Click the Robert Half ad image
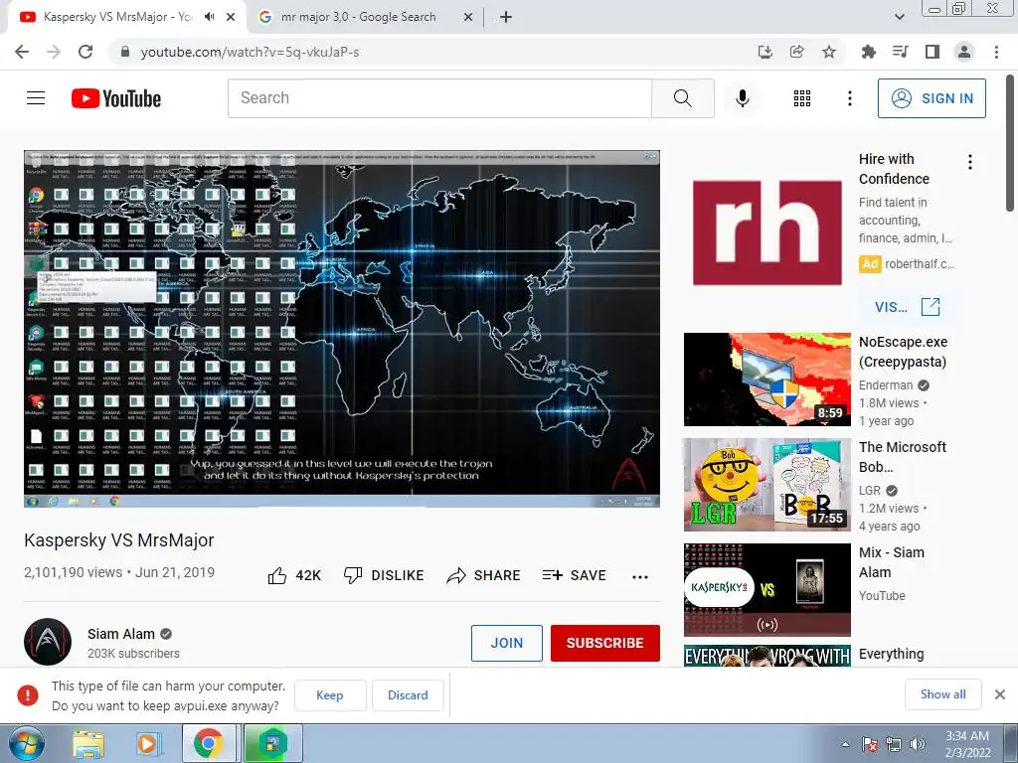 [767, 232]
